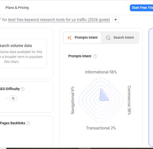153x149 pixels.
Task: Click SEO Difficulty heading text
Action: (10, 89)
